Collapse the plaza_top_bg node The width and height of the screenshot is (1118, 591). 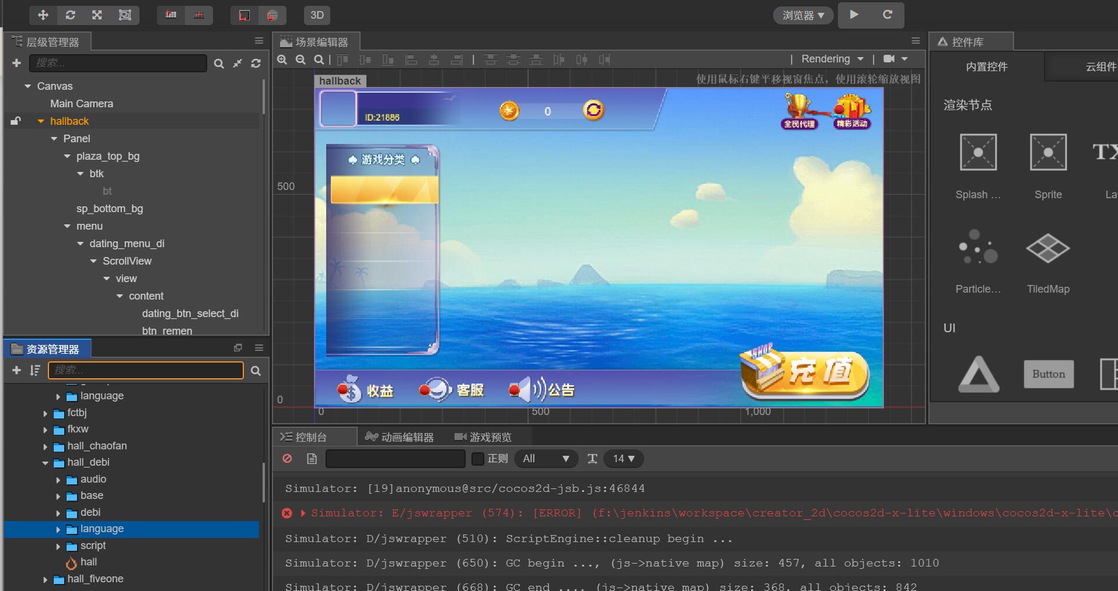pos(67,156)
